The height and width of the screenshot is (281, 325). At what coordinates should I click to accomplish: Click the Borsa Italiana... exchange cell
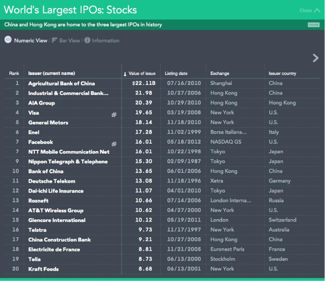[x=228, y=132]
